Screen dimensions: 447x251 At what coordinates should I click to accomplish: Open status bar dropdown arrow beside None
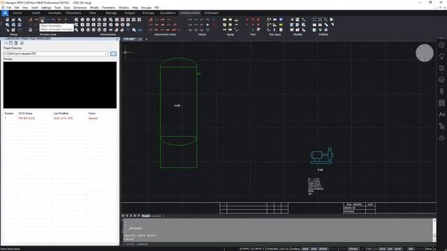click(434, 249)
